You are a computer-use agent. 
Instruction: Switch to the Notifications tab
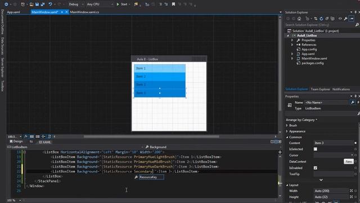coord(341,89)
